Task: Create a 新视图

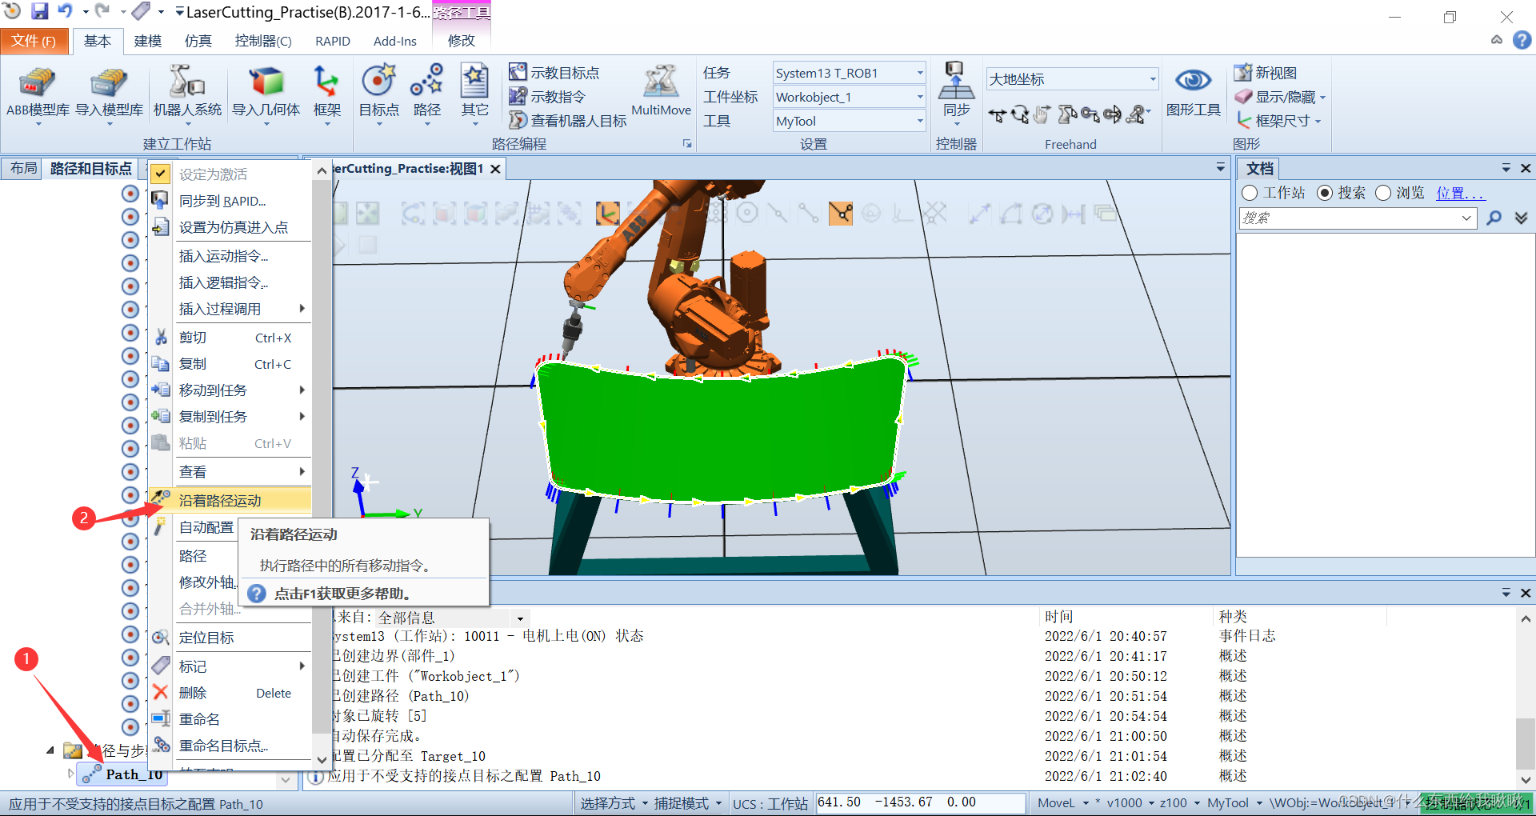Action: coord(1266,73)
